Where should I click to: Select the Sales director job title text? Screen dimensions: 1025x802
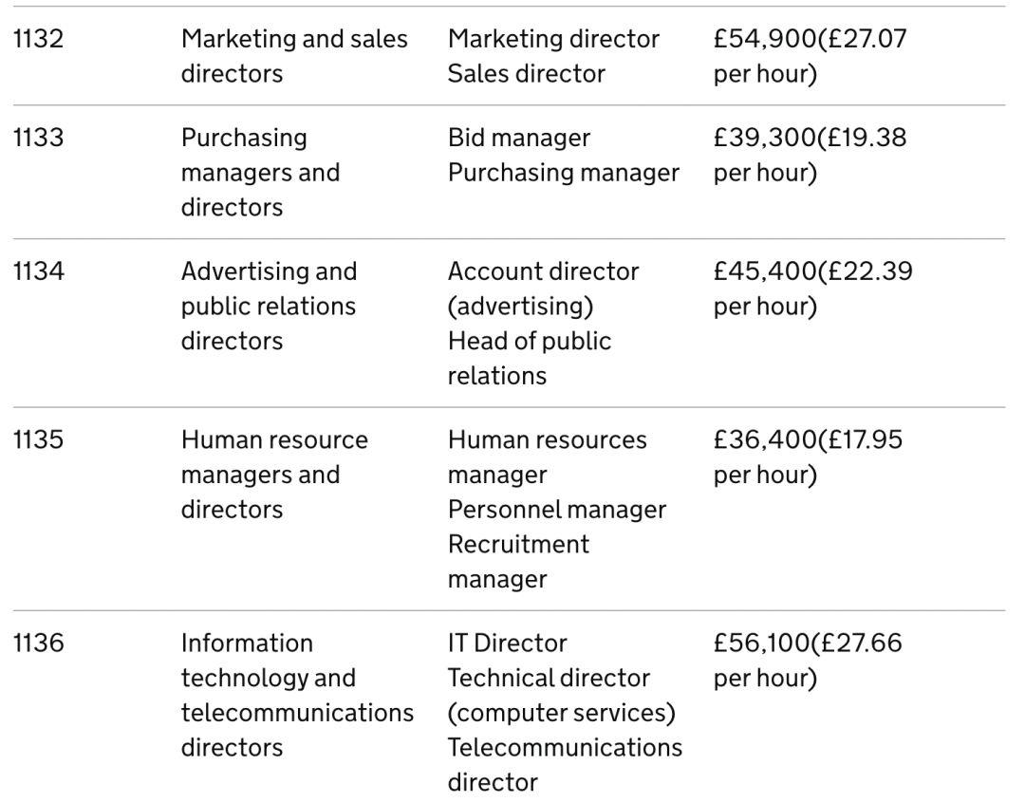pos(526,74)
